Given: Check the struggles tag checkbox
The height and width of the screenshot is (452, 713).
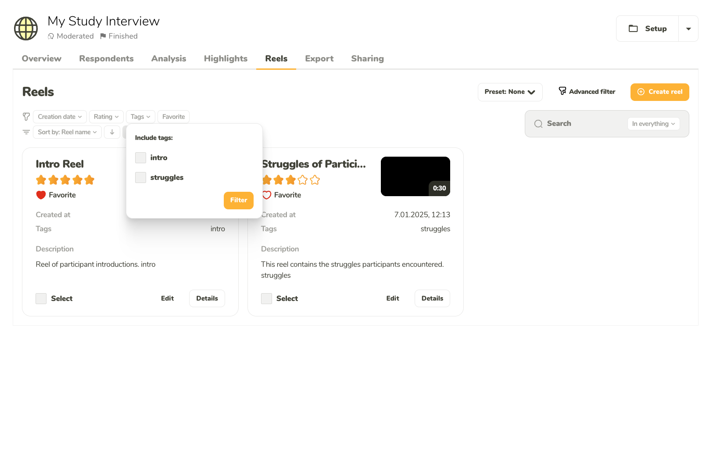Looking at the screenshot, I should click(140, 177).
